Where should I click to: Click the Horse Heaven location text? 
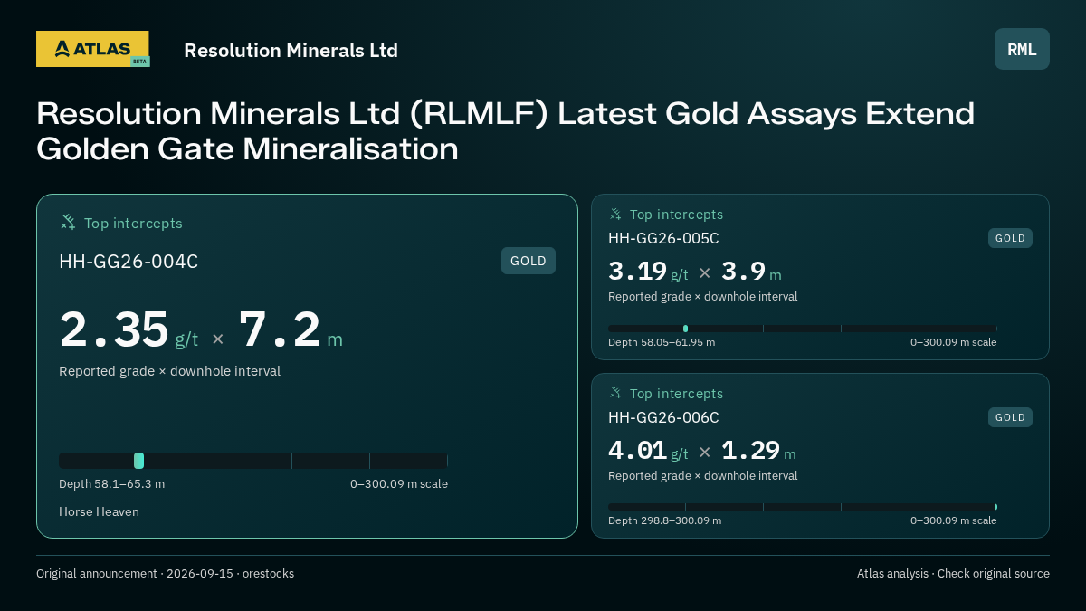pos(99,511)
